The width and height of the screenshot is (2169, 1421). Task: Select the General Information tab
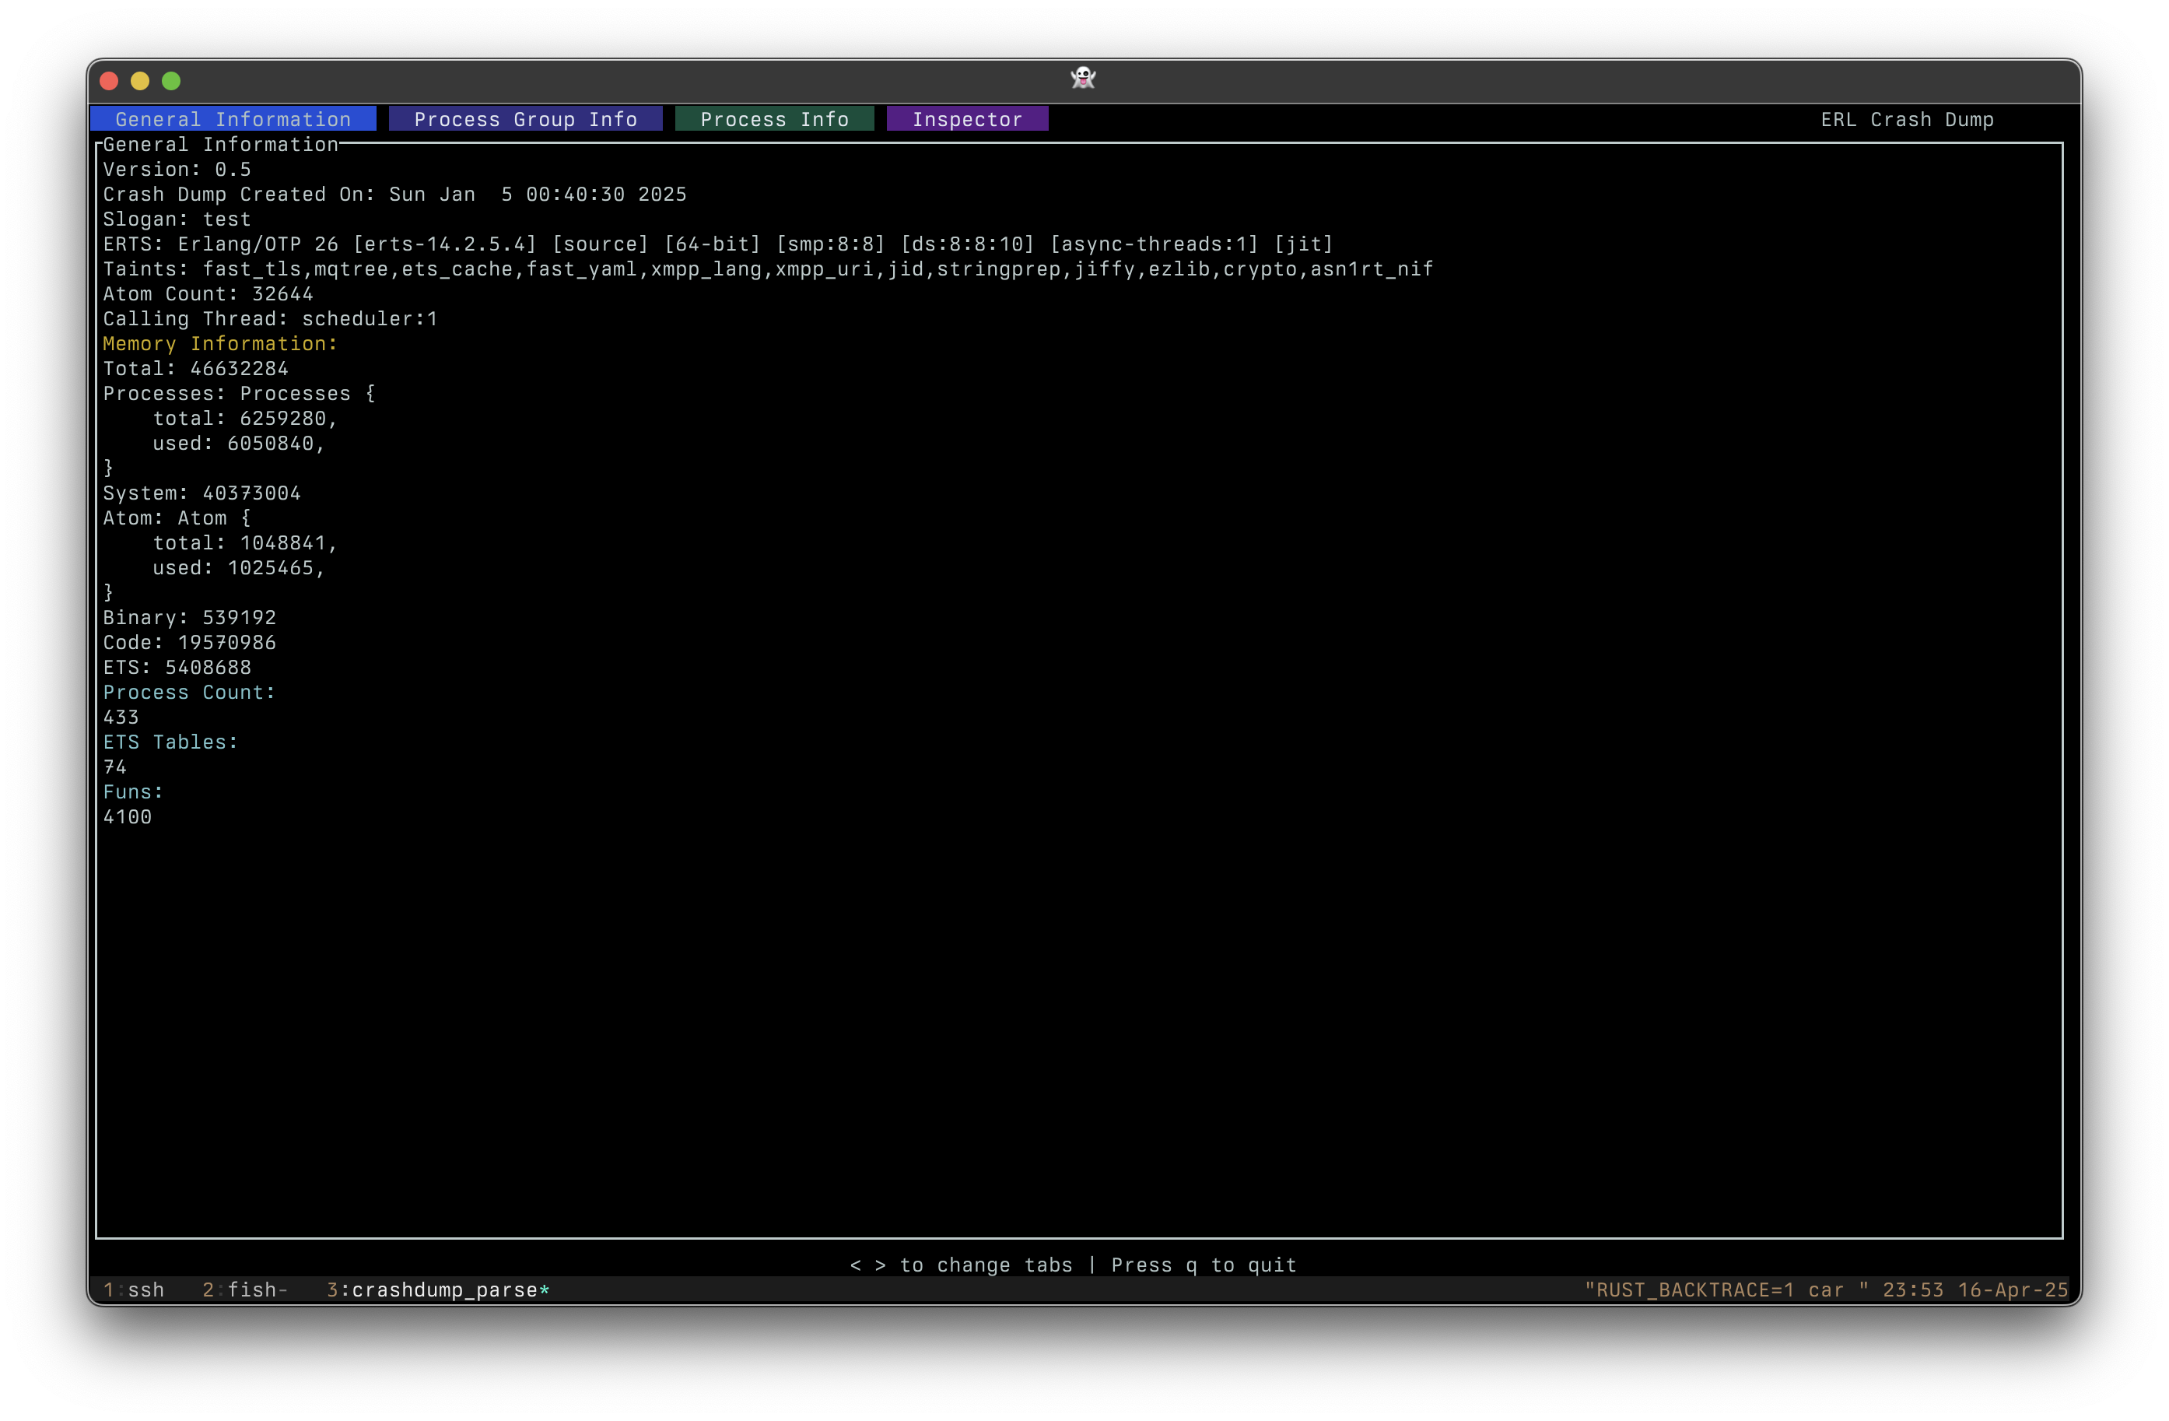point(233,119)
